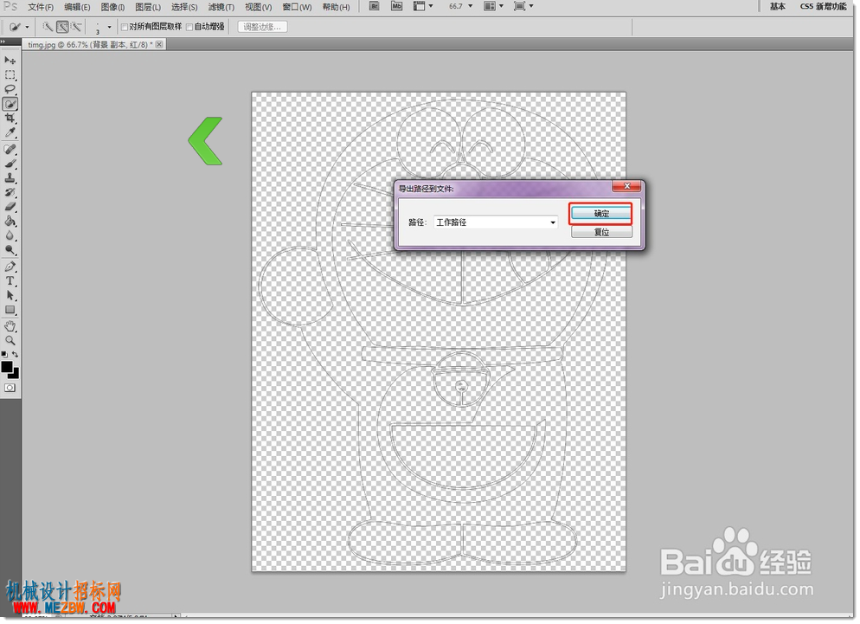Click 复位 in export paths dialog
860x624 pixels.
[x=601, y=232]
